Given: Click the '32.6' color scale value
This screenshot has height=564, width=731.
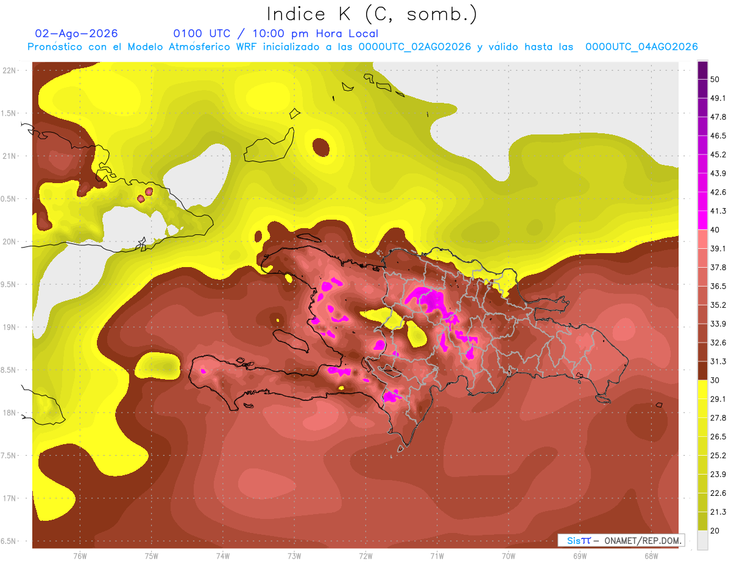Looking at the screenshot, I should click(x=718, y=343).
